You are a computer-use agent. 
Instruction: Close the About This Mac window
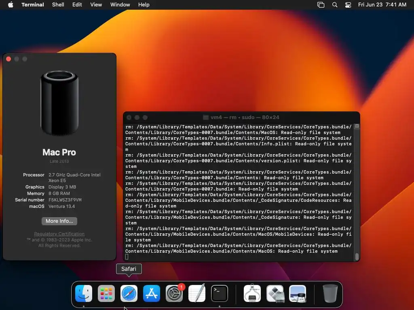[8, 59]
